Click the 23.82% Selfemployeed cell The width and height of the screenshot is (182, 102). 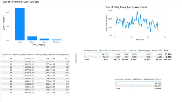click(148, 54)
